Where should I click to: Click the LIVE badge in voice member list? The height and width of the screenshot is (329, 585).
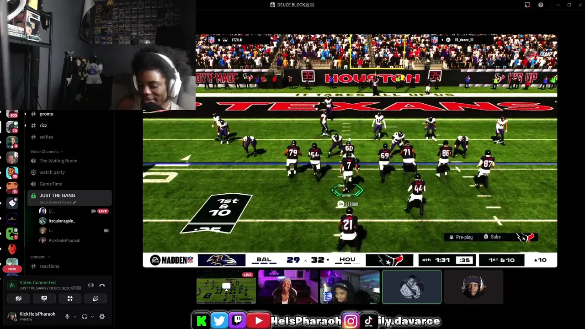pos(103,211)
